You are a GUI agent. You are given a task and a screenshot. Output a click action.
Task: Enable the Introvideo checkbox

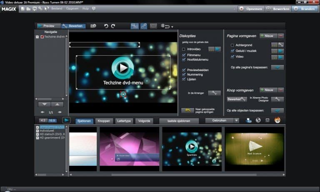coord(183,49)
